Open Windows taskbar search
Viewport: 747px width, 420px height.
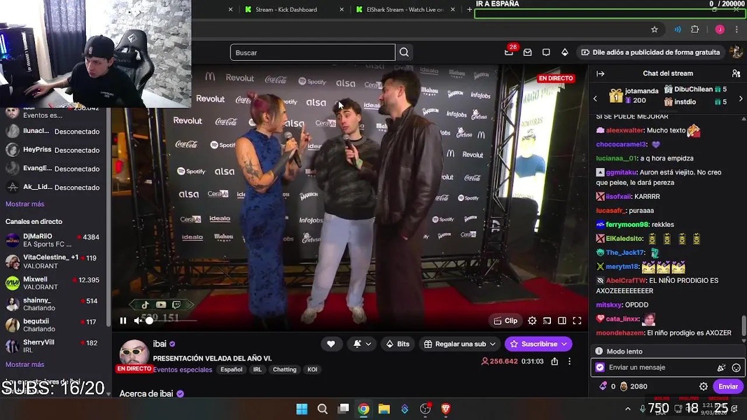click(322, 409)
